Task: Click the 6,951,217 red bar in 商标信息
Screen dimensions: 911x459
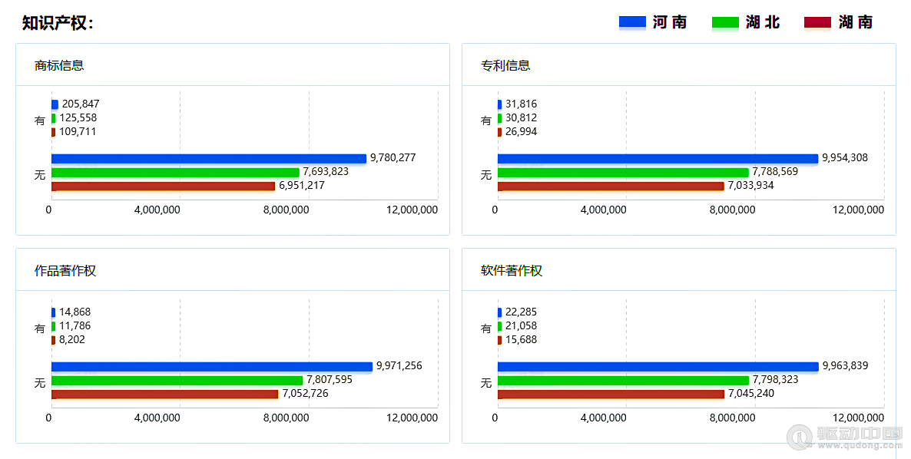Action: [x=163, y=186]
